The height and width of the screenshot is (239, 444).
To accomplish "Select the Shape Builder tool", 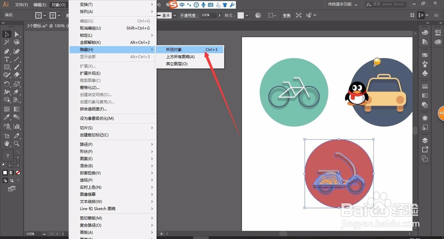I will pyautogui.click(x=7, y=100).
